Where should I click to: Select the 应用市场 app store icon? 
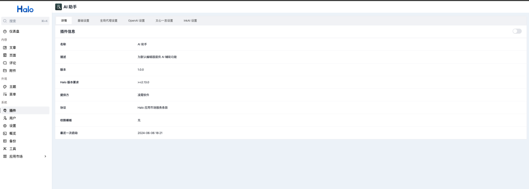pyautogui.click(x=5, y=157)
